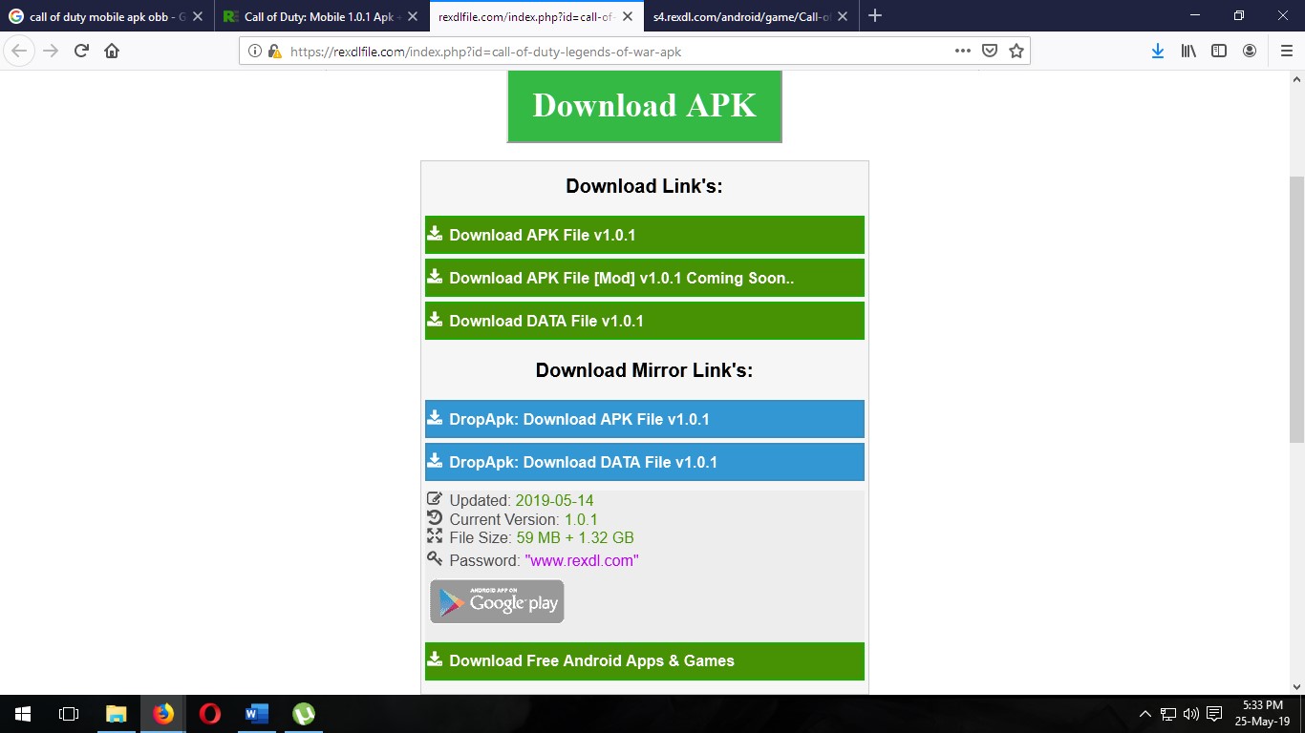Bookmark this page with the star icon

pyautogui.click(x=1016, y=51)
